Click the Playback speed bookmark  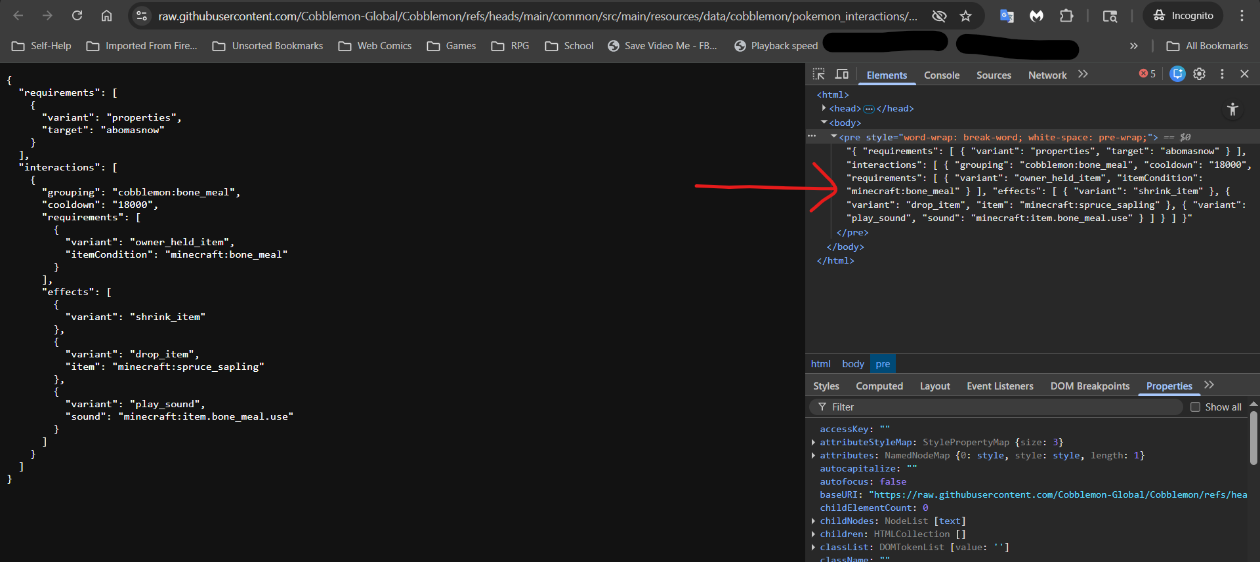click(x=776, y=46)
